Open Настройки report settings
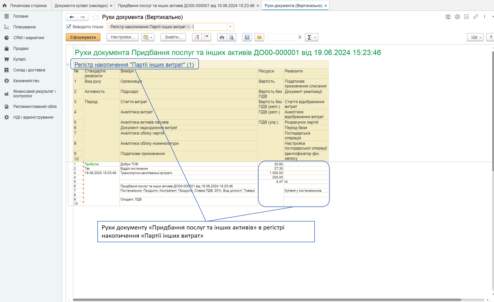The height and width of the screenshot is (302, 494). (x=122, y=37)
